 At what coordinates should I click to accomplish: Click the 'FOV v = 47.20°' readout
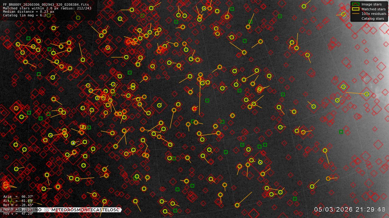point(18,213)
